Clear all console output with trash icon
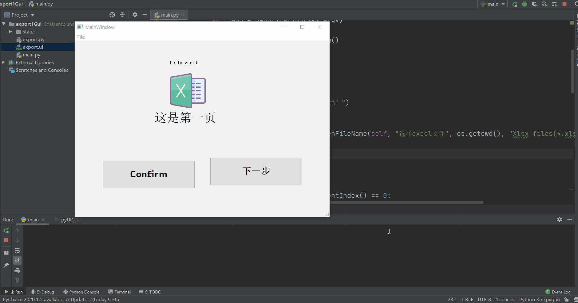 click(17, 280)
